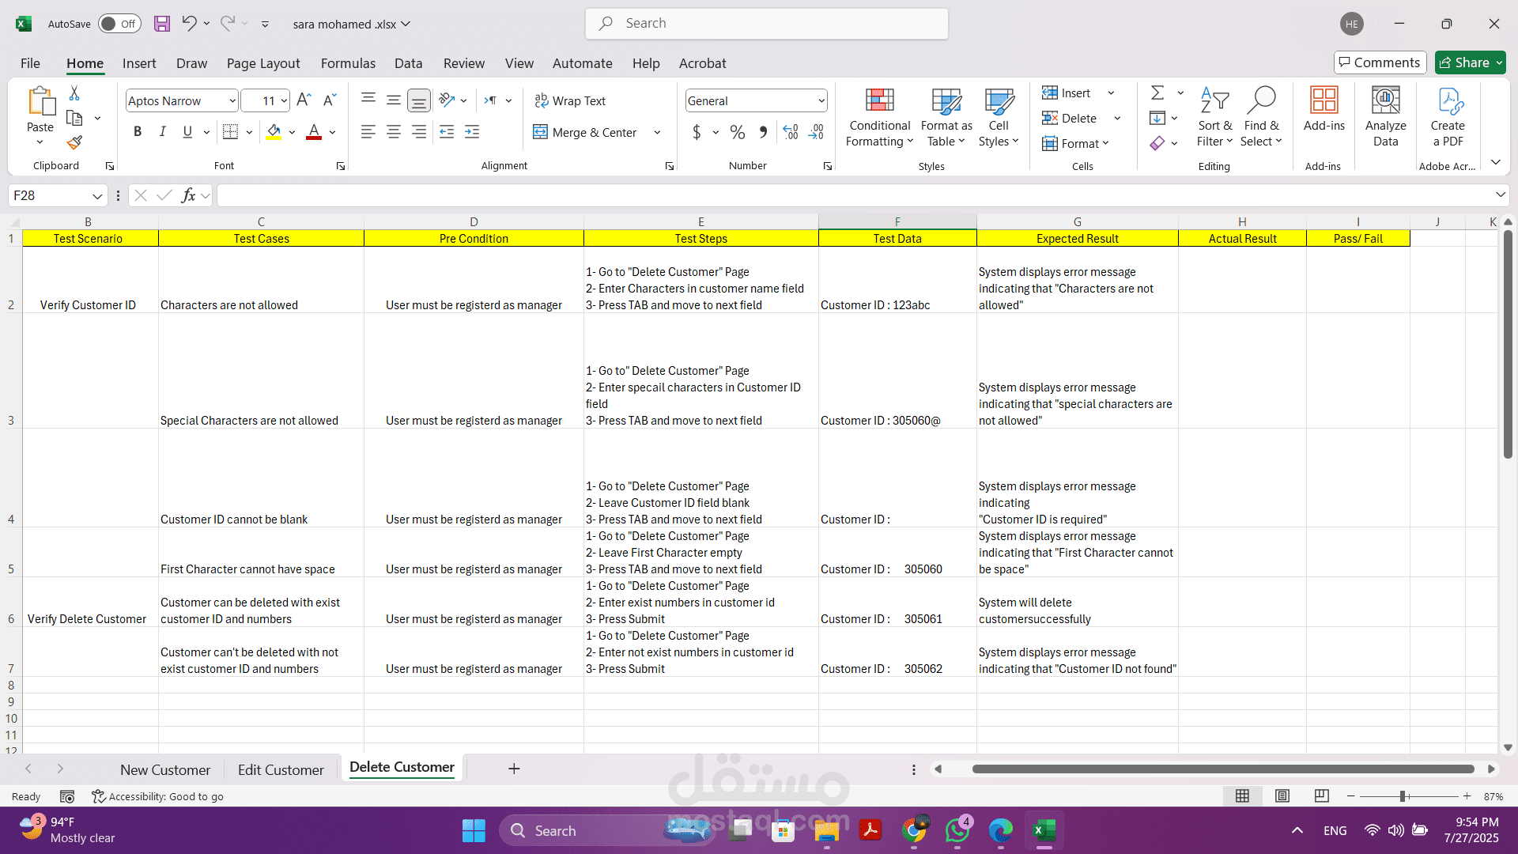The height and width of the screenshot is (854, 1518).
Task: Click the Percent Style icon
Action: pyautogui.click(x=737, y=133)
